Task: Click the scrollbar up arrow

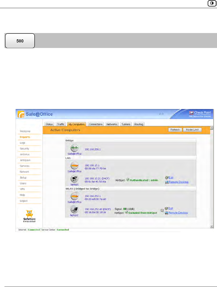Action: pyautogui.click(x=212, y=128)
